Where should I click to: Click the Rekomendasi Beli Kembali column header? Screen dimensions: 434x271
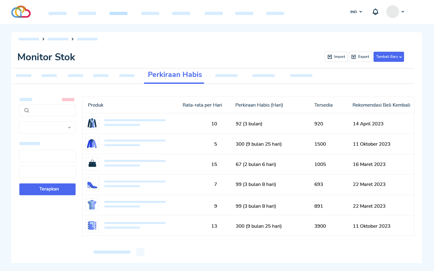click(x=381, y=105)
